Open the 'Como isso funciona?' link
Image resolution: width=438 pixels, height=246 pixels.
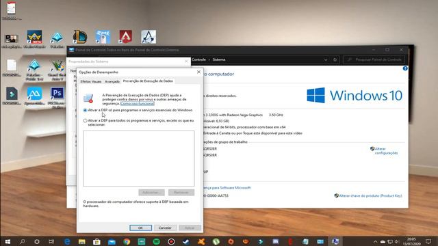[x=138, y=103]
